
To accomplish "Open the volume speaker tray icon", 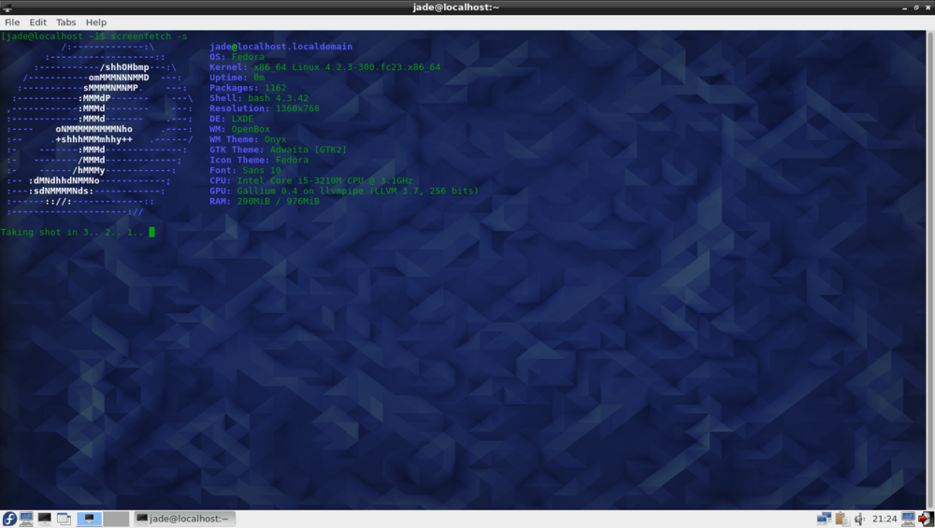I will (859, 519).
